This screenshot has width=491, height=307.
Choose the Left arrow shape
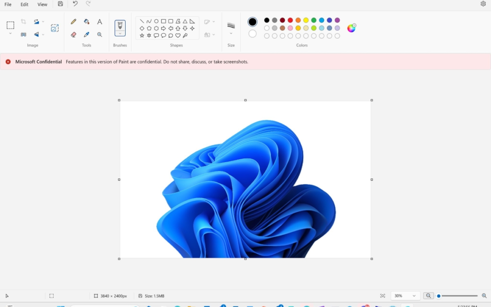pos(171,28)
